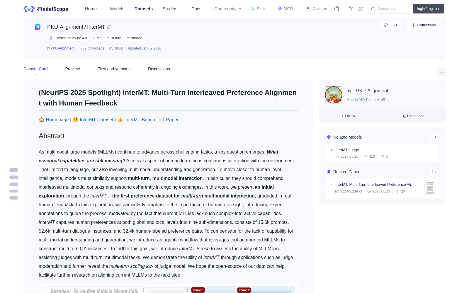
Task: Click the search magnifier icon
Action: pyautogui.click(x=373, y=9)
